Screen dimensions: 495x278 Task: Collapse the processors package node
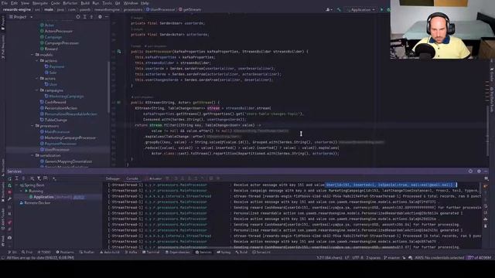(32, 126)
